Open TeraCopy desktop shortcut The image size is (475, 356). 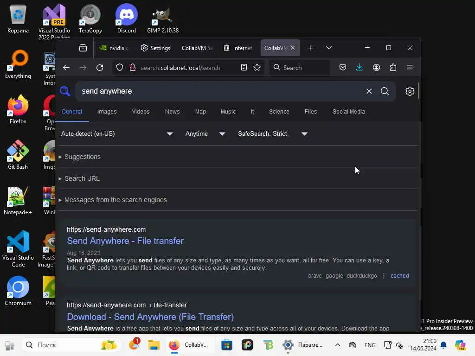[x=90, y=19]
